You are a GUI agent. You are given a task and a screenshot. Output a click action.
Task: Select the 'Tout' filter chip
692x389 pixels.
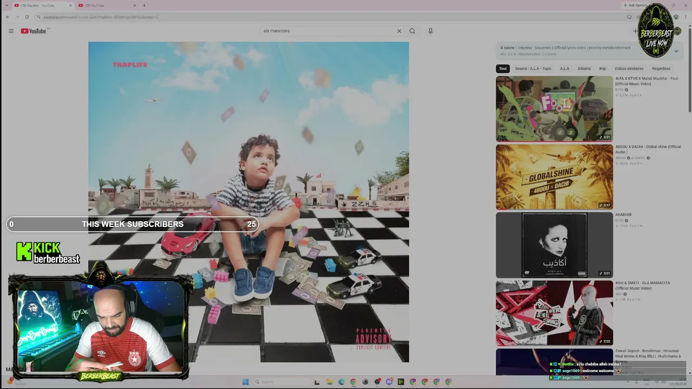[x=503, y=69]
